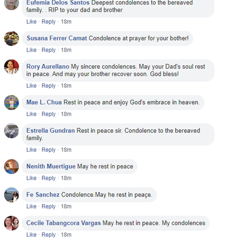227x240 pixels.
Task: Reply to Rory Aurellano's comment
Action: tap(48, 86)
